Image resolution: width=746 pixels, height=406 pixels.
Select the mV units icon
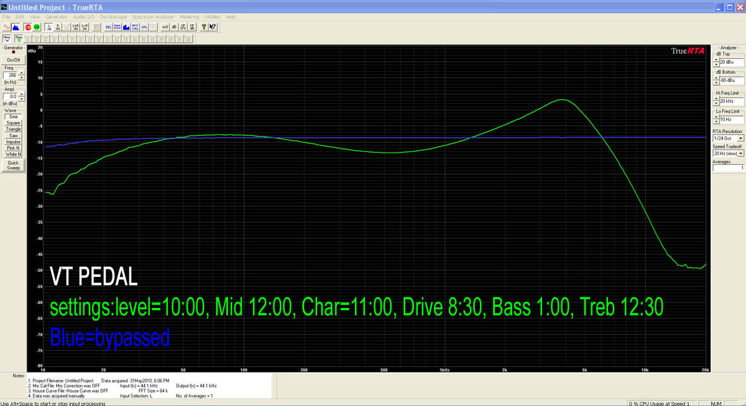165,27
